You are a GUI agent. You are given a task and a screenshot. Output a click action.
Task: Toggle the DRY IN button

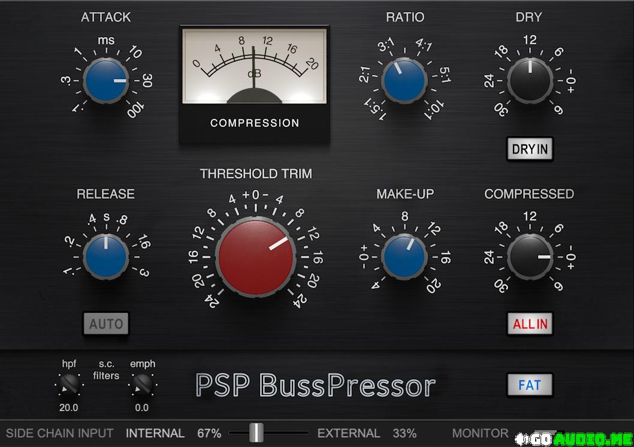530,149
